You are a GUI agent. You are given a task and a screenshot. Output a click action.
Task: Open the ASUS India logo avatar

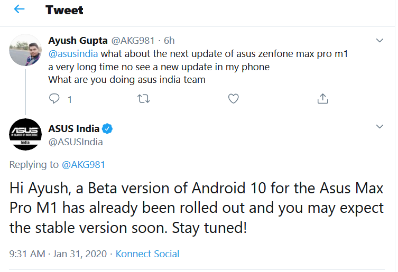[x=25, y=134]
